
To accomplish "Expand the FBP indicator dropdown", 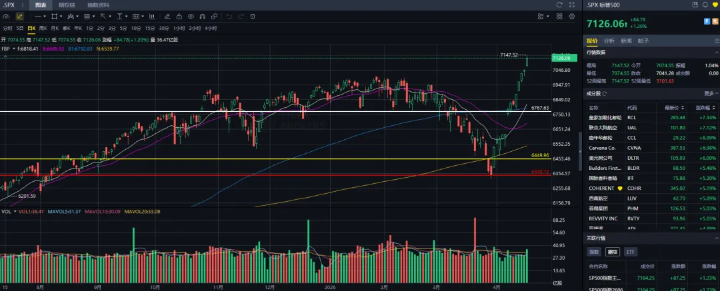I will click(13, 48).
